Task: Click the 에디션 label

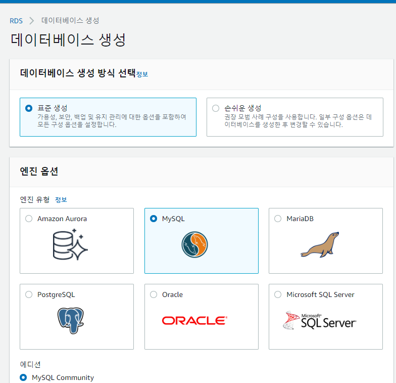Action: click(x=30, y=364)
